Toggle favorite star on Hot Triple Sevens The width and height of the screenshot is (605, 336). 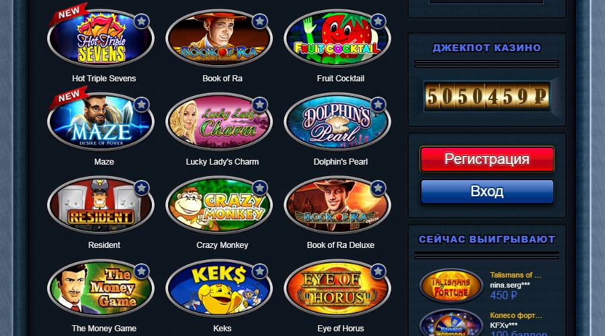point(142,22)
